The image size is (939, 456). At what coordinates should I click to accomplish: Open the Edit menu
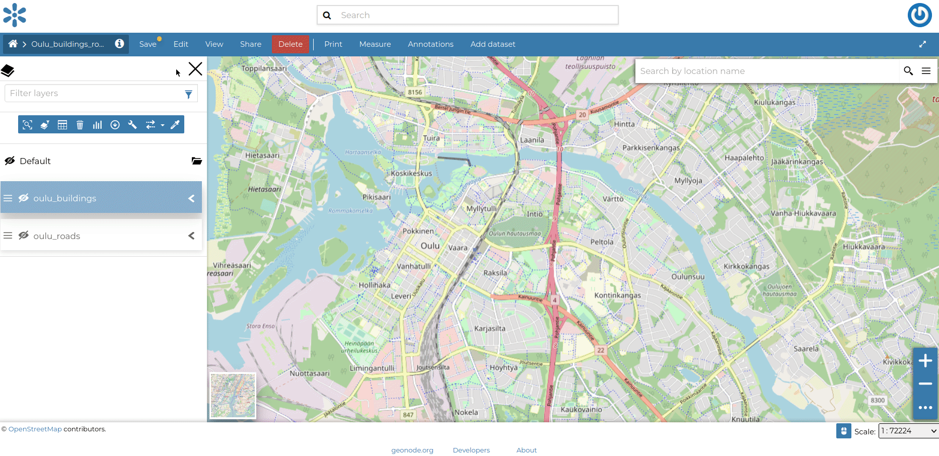click(x=181, y=44)
